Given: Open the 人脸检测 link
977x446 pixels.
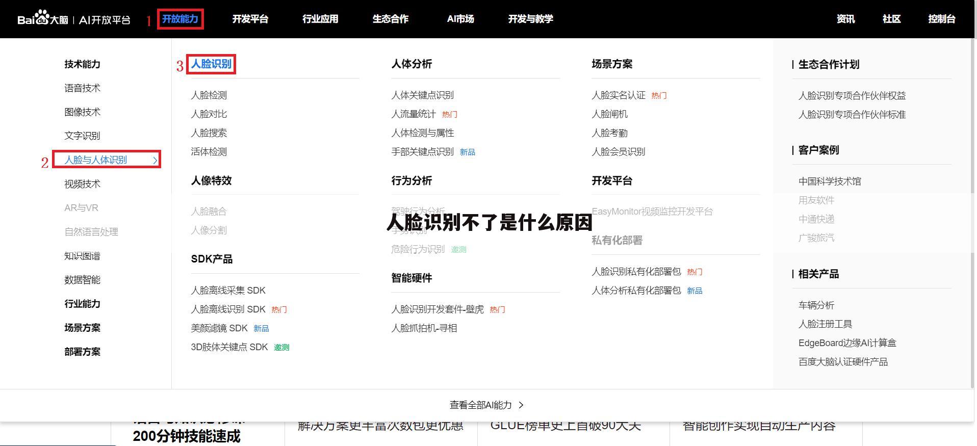Looking at the screenshot, I should (209, 95).
